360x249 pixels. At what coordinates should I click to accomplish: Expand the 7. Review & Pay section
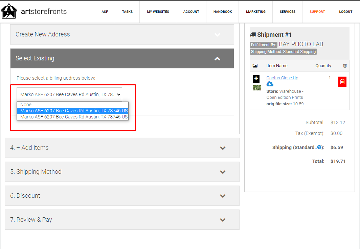122,220
